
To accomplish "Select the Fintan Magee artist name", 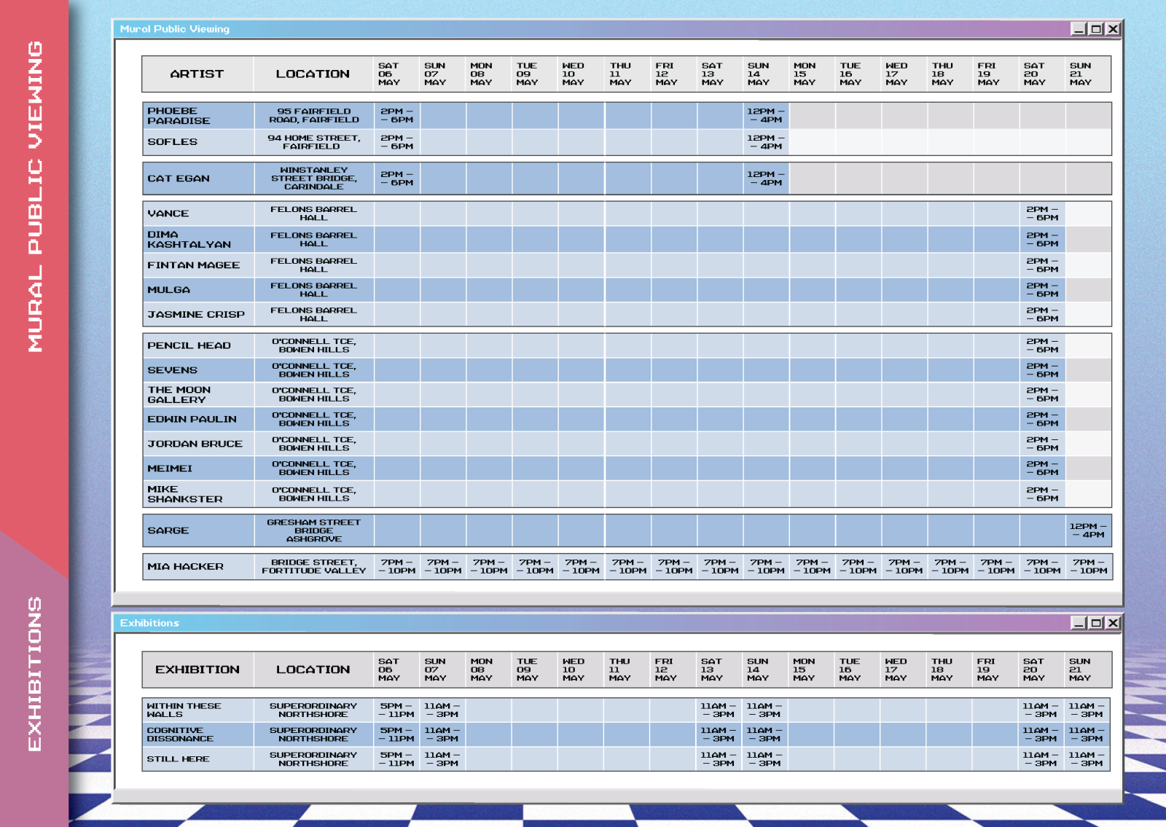I will pos(194,265).
